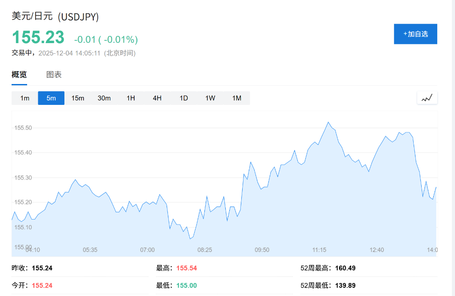Select the 5m timeframe
Screen dimensions: 455x296
coord(51,98)
